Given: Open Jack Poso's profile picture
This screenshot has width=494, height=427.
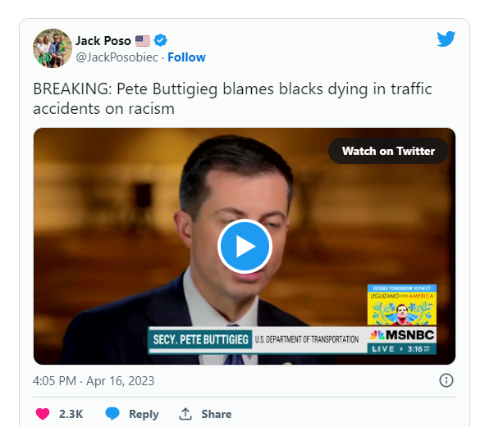Looking at the screenshot, I should point(51,49).
